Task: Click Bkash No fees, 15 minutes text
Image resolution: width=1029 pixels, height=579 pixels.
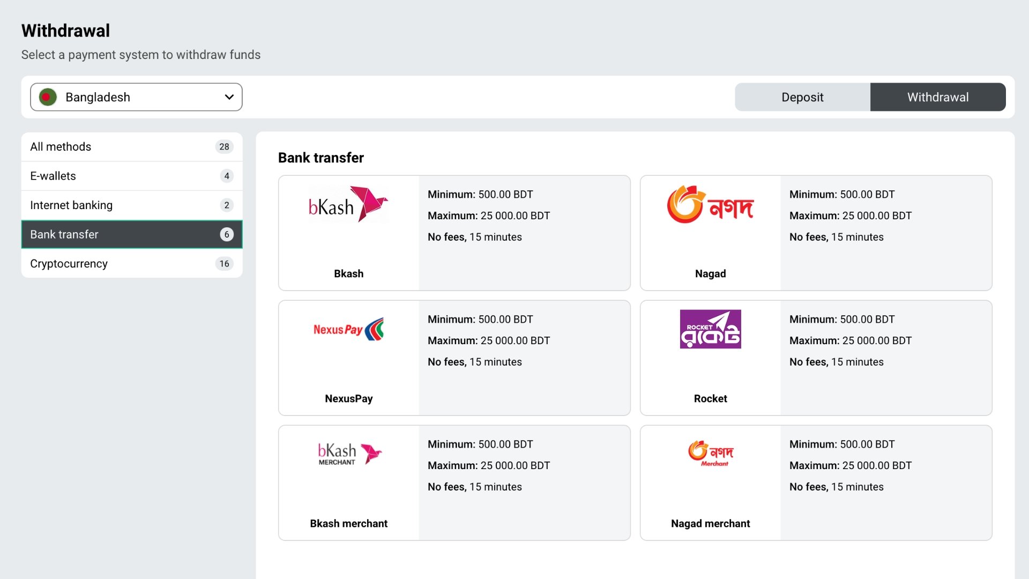Action: point(475,237)
